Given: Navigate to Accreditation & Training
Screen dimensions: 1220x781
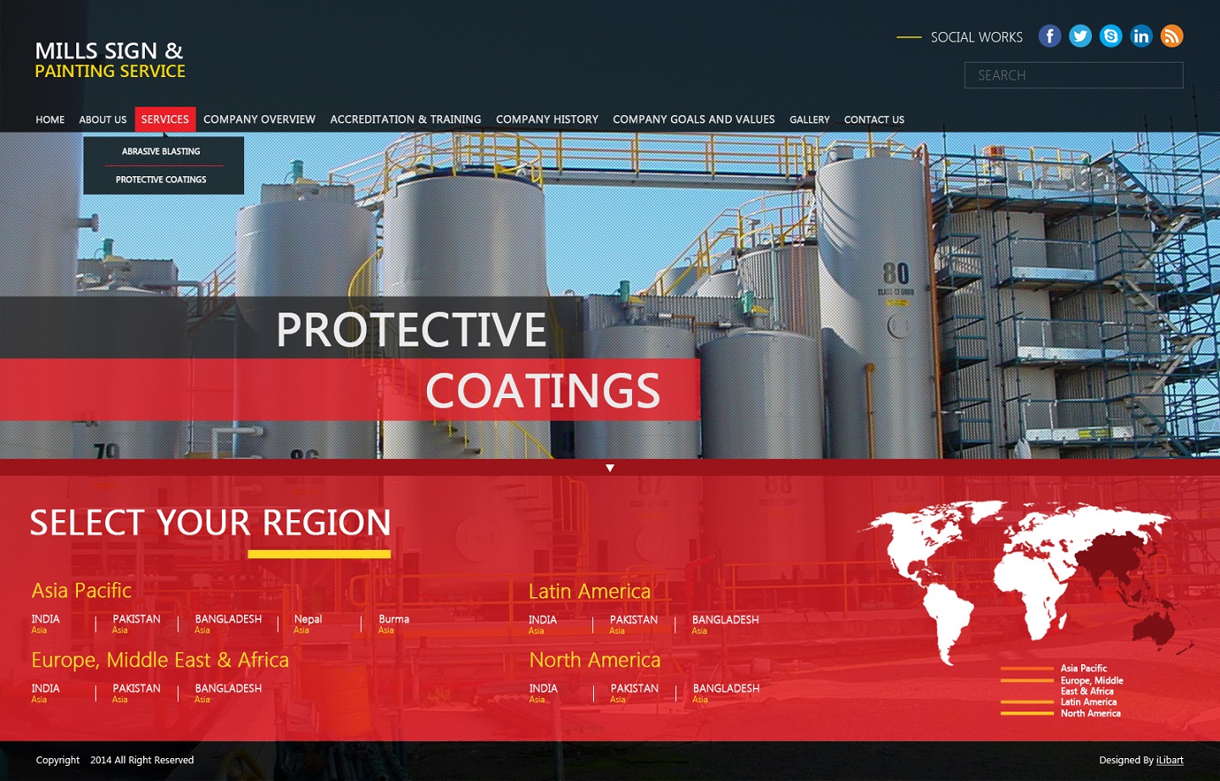Looking at the screenshot, I should (405, 119).
